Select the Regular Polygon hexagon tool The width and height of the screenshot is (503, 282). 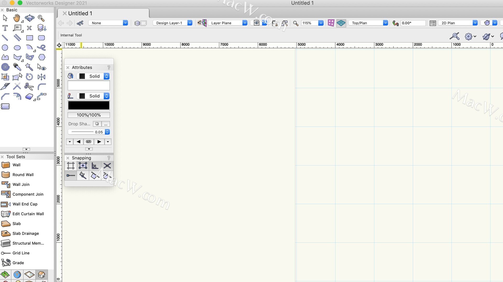click(42, 57)
